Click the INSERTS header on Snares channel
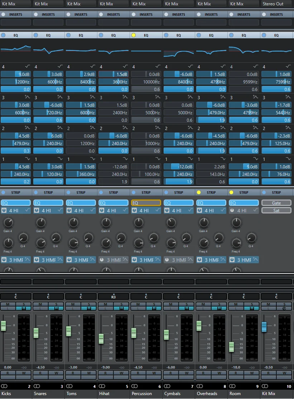294x399 pixels. [48, 14]
